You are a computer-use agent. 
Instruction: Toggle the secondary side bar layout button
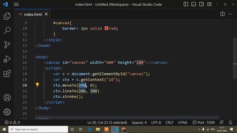click(201, 4)
